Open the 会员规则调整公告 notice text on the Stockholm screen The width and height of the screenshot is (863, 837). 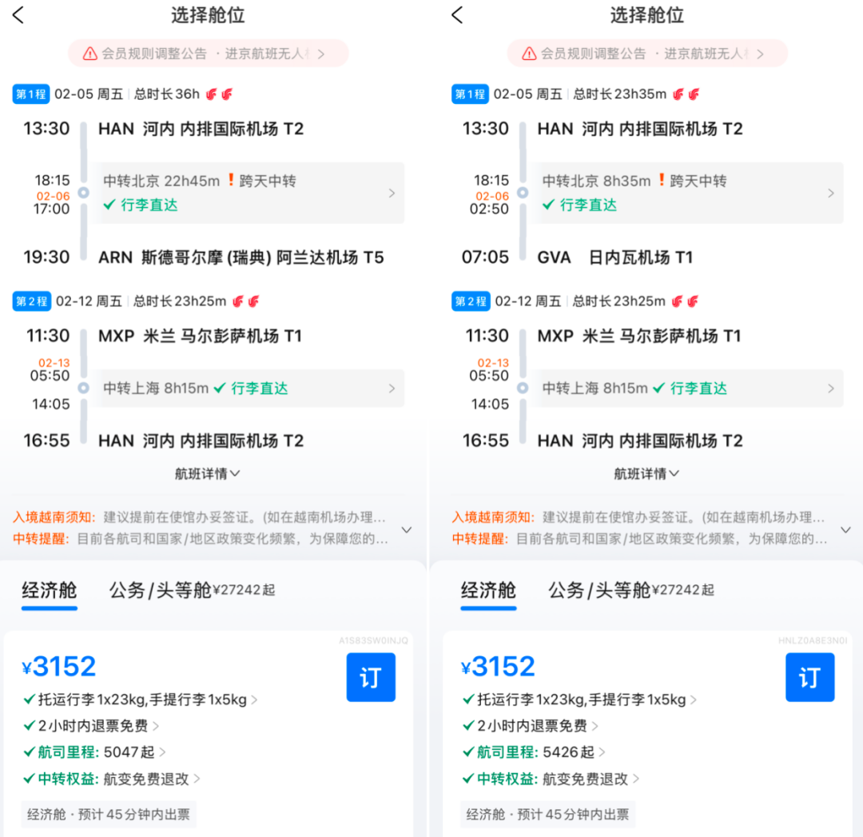tap(154, 54)
